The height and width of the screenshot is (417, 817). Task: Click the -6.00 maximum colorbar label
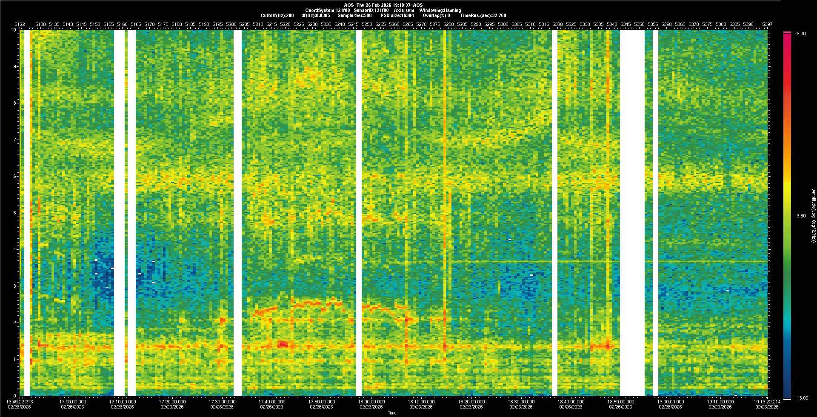pyautogui.click(x=800, y=34)
